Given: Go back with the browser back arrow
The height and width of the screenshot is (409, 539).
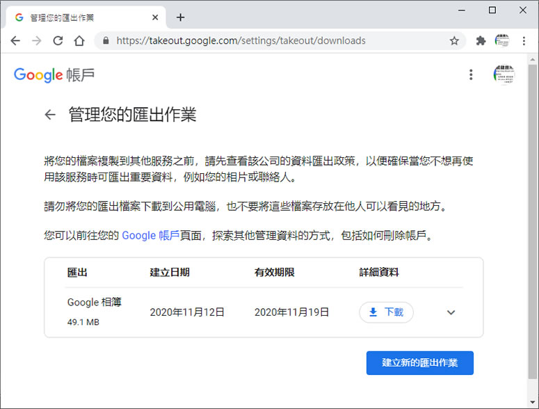Looking at the screenshot, I should click(x=15, y=41).
